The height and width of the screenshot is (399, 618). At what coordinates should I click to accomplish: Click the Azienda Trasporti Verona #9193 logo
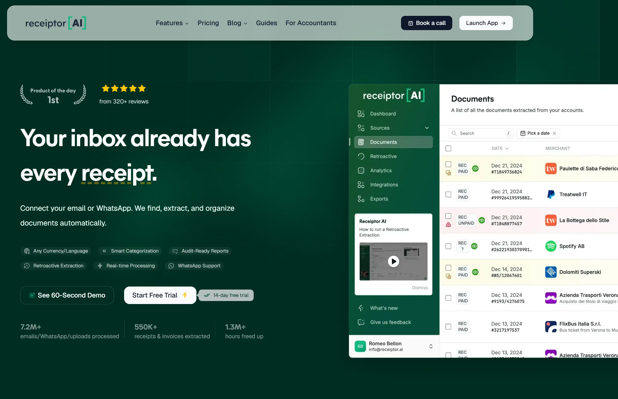click(x=551, y=298)
